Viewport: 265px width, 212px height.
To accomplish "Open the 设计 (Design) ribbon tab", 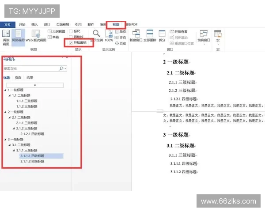I will [47, 25].
